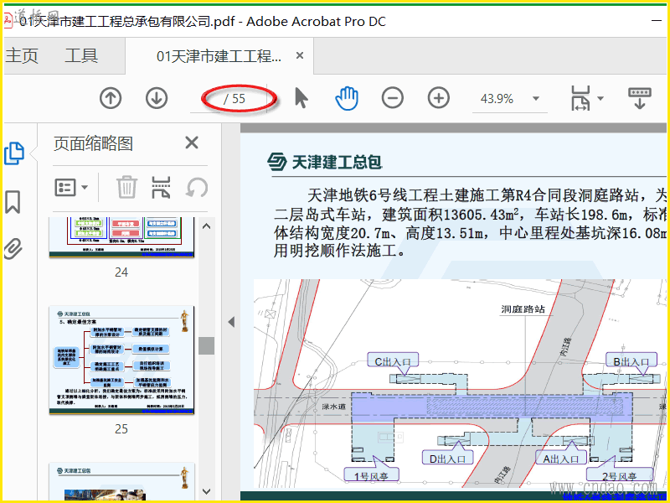The width and height of the screenshot is (670, 503).
Task: Zoom in with the plus button
Action: coord(438,98)
